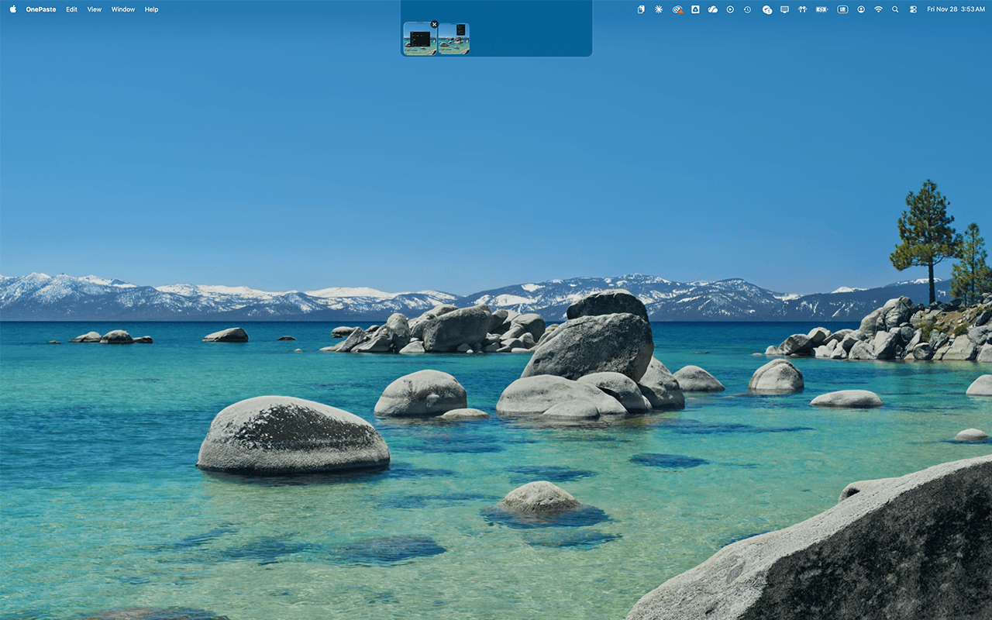Image resolution: width=992 pixels, height=620 pixels.
Task: Open the Wi-Fi menu in the menu bar
Action: tap(878, 9)
